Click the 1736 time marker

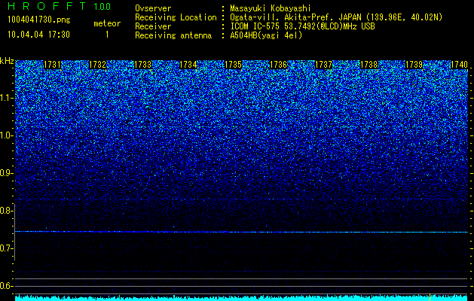(278, 65)
